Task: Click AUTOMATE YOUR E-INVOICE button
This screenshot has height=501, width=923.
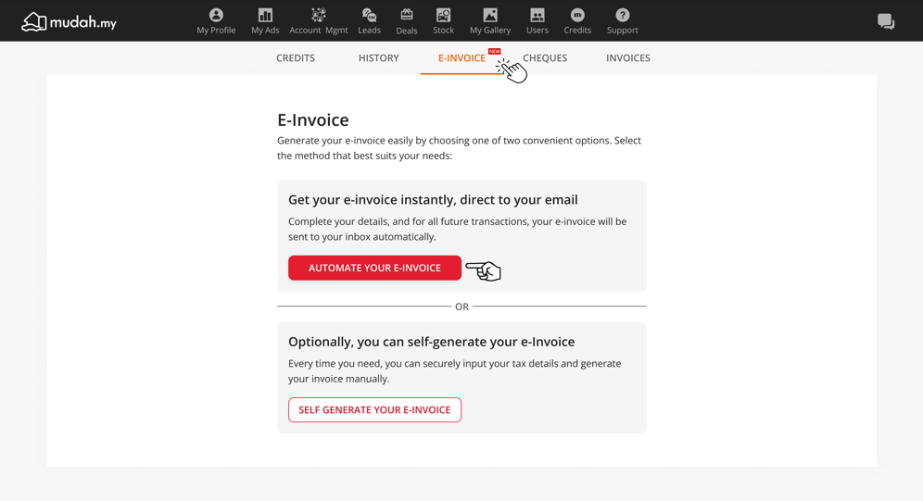Action: pyautogui.click(x=374, y=268)
